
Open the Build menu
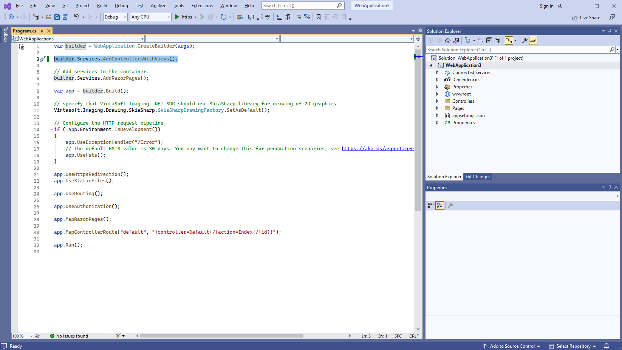(102, 6)
